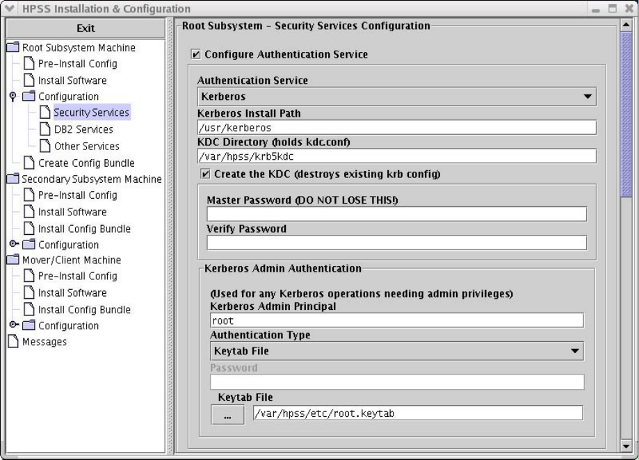Viewport: 639px width, 460px height.
Task: Click Mover/Client Machine folder icon
Action: click(13, 260)
